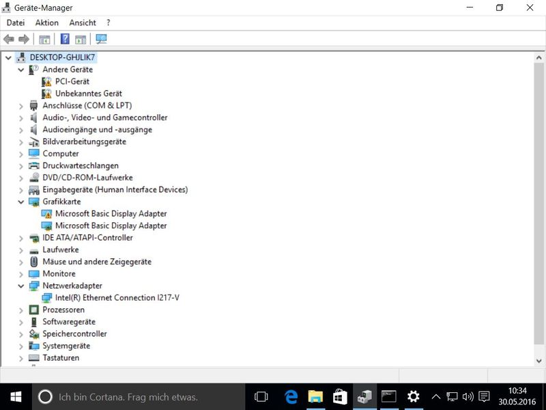The height and width of the screenshot is (410, 546).
Task: Click the vertical scrollbar down arrow
Action: coord(539,361)
